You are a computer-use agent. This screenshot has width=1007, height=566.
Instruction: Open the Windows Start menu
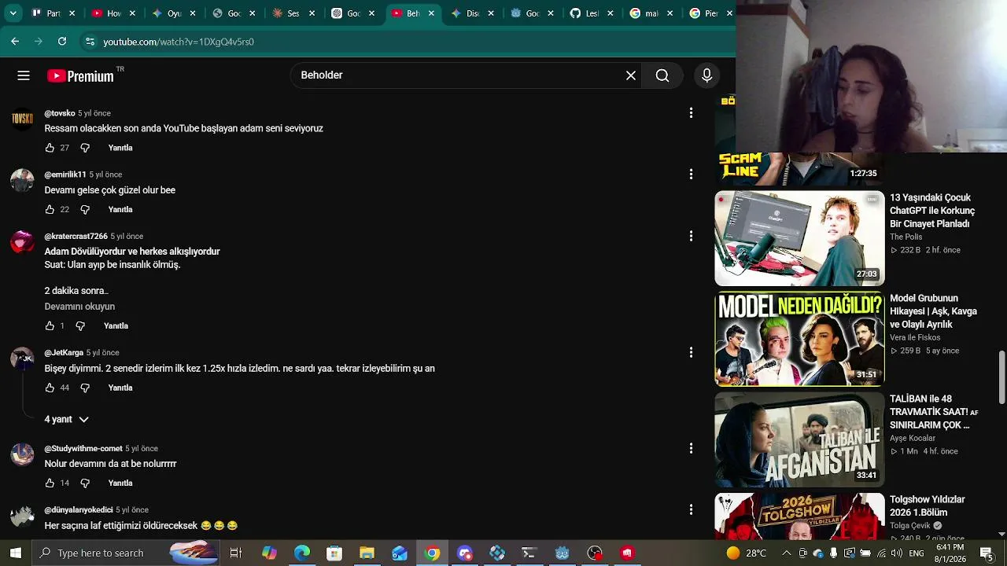(x=15, y=553)
